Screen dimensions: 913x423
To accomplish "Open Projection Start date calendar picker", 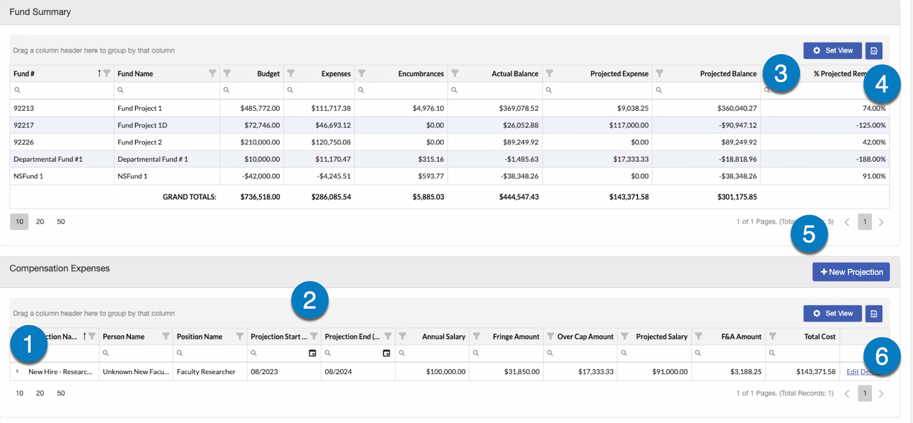I will [312, 353].
